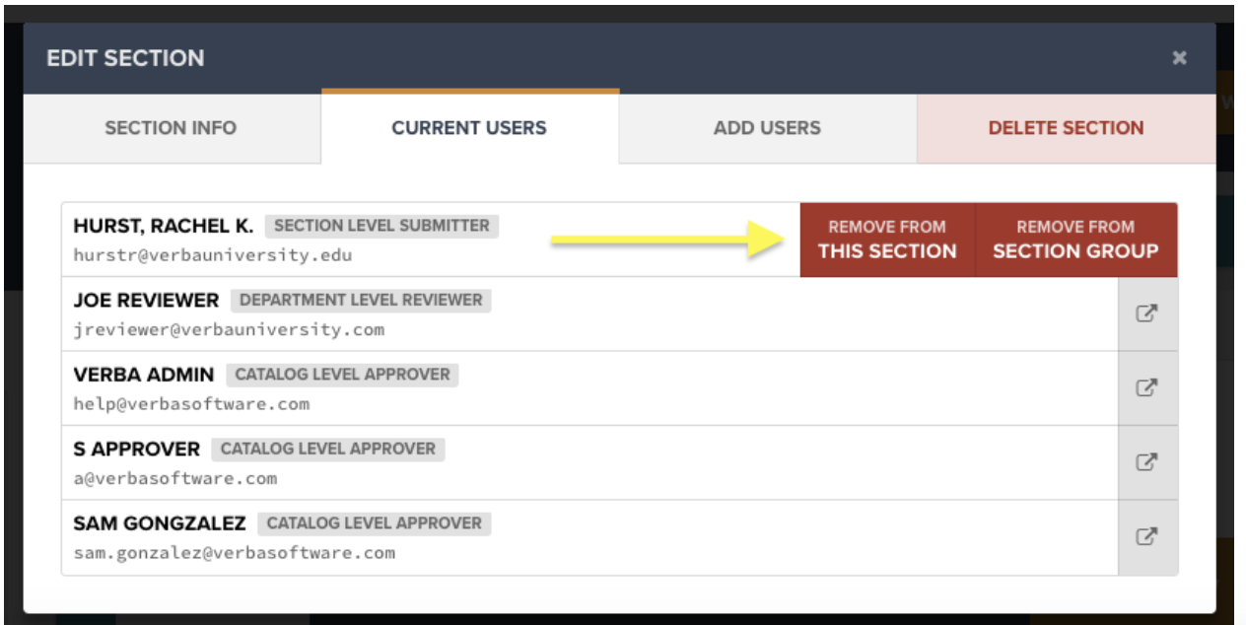Open external link icon for Verba Admin
Viewport: 1246px width, 625px height.
tap(1147, 388)
